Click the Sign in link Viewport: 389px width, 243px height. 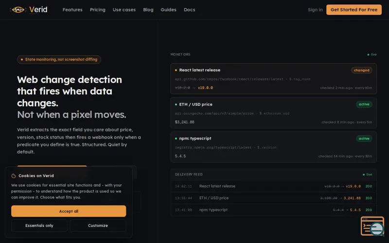click(315, 10)
